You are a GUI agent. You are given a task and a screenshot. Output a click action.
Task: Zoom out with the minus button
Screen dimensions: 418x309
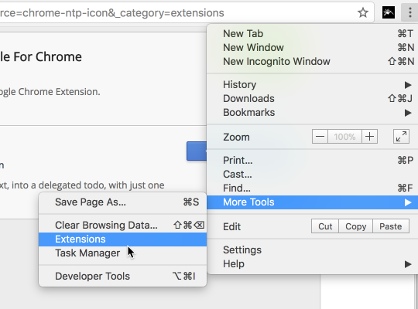pos(320,137)
